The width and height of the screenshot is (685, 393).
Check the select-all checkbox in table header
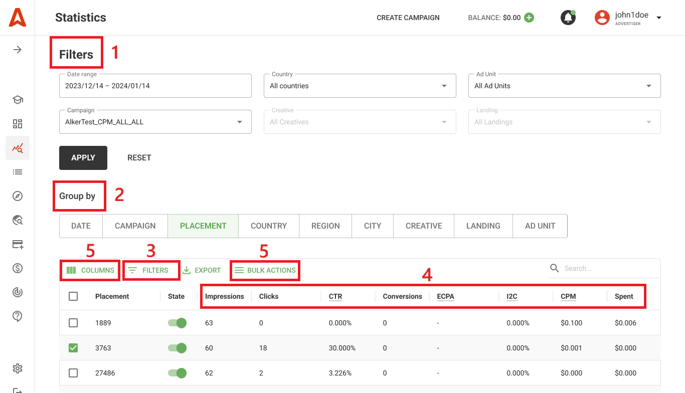[x=73, y=296]
